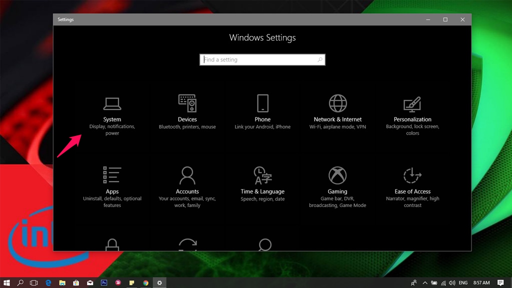
Task: Show hidden system tray icons
Action: coord(425,283)
